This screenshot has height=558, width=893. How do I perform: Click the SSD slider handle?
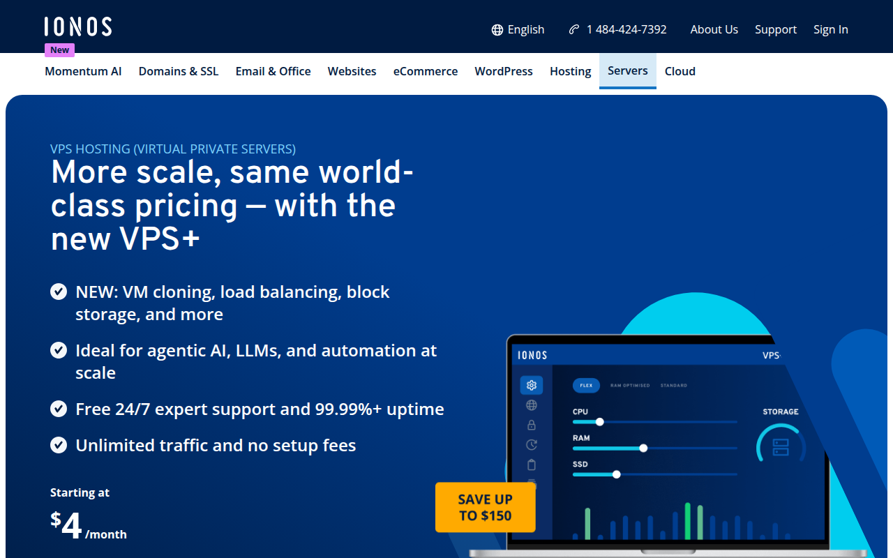pos(616,474)
